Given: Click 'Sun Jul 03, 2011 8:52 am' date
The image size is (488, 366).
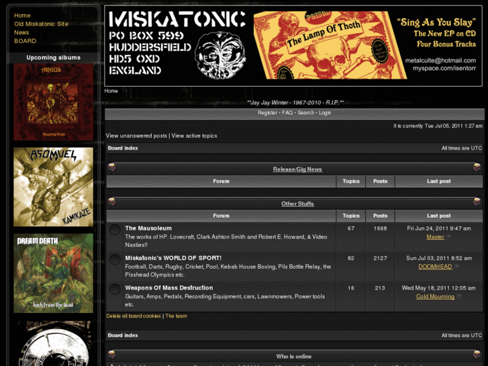Looking at the screenshot, I should point(438,259).
